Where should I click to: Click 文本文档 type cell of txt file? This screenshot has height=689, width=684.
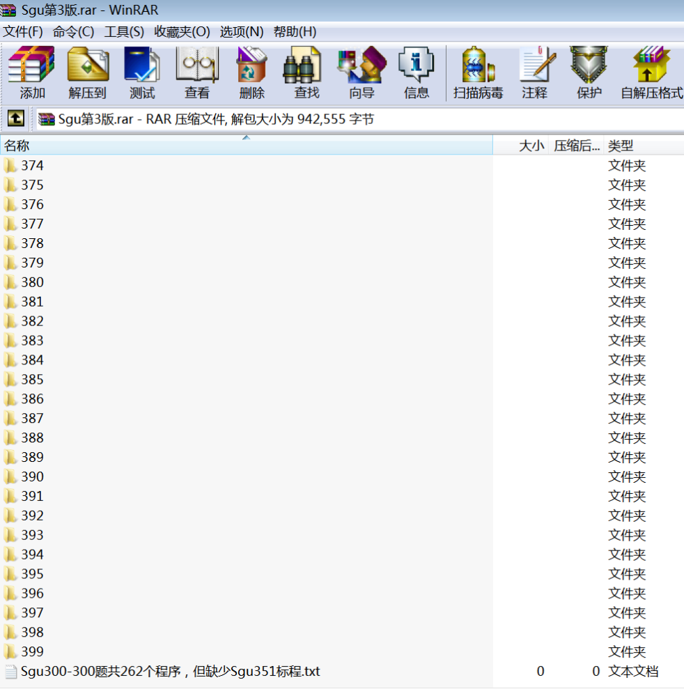click(x=633, y=672)
